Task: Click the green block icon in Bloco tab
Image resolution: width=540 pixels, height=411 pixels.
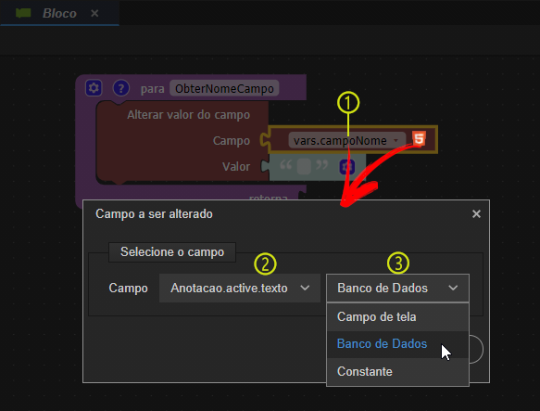Action: click(x=23, y=13)
